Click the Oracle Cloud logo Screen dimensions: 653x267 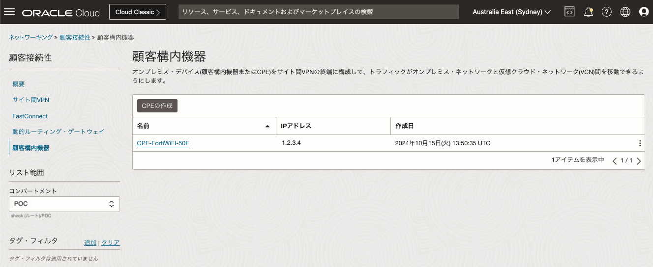[x=60, y=12]
